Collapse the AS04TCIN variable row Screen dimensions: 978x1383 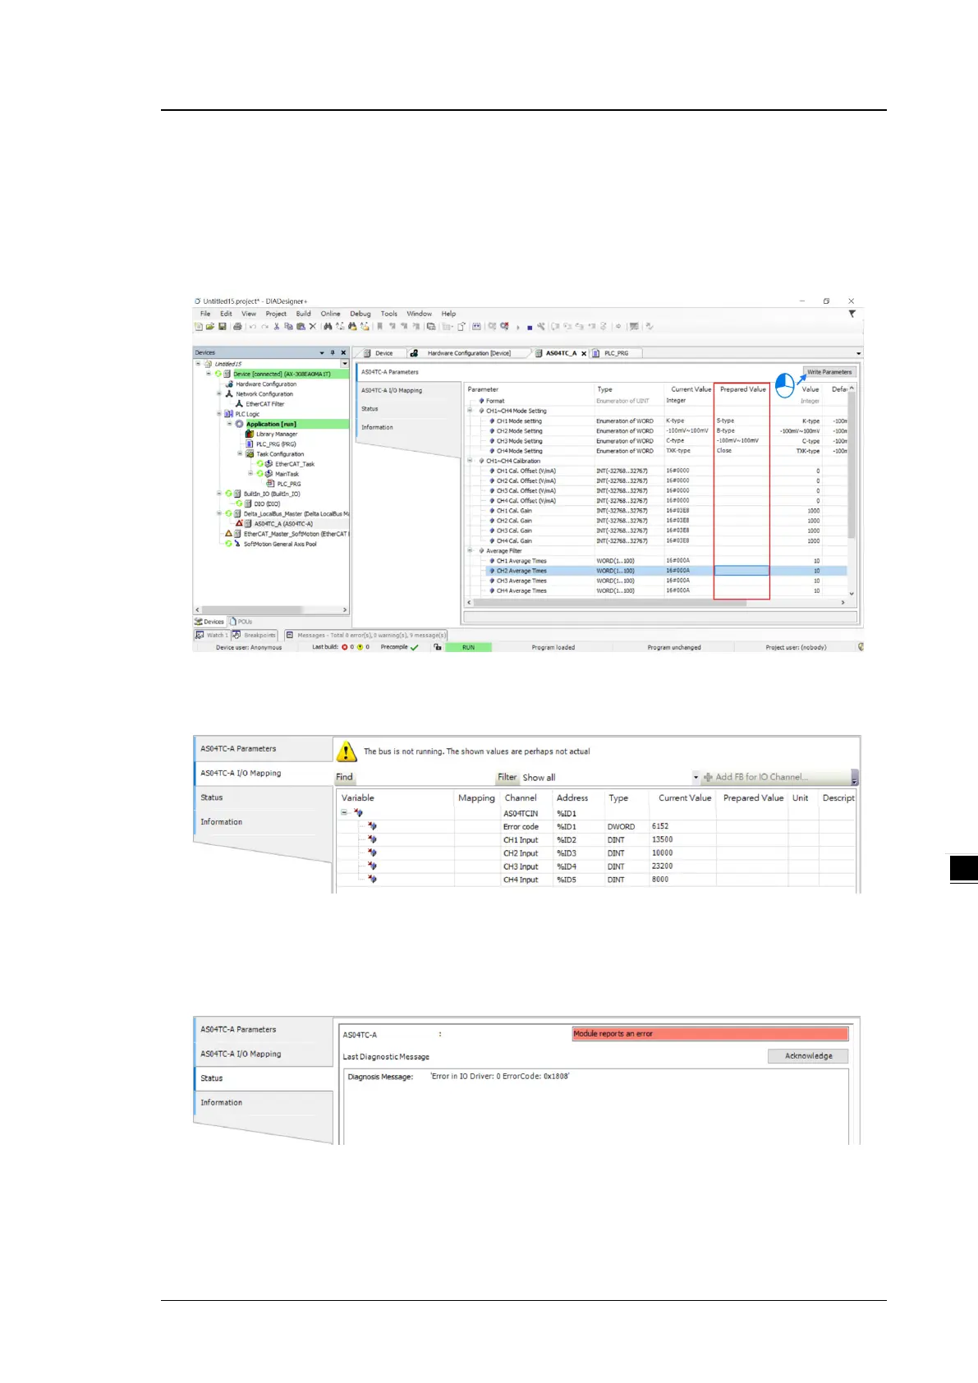(345, 813)
